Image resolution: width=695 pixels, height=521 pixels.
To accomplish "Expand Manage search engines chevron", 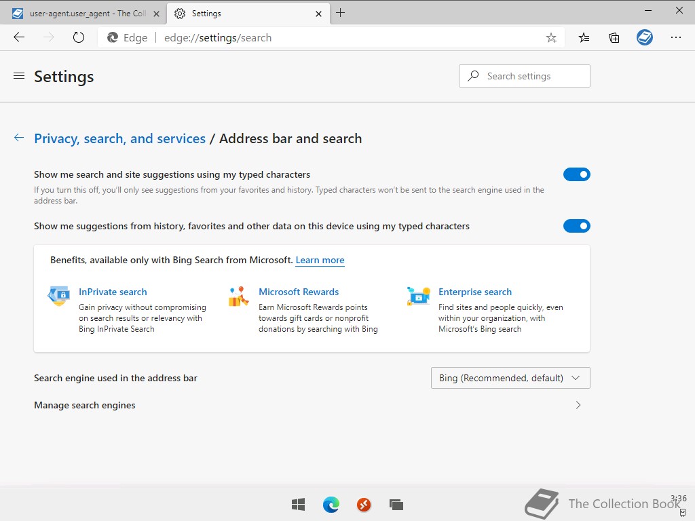I will (578, 405).
